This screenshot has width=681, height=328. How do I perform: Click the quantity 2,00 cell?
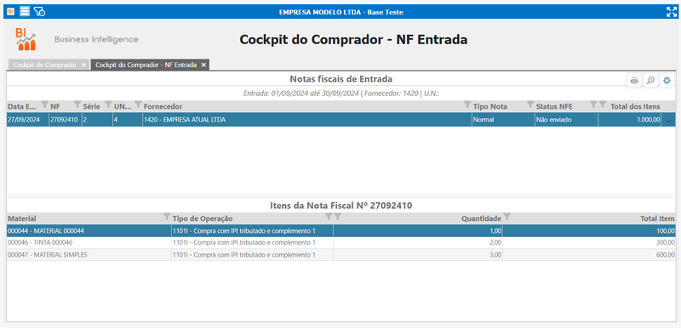[x=418, y=243]
